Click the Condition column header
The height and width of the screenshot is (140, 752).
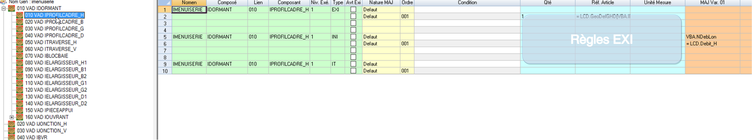pyautogui.click(x=467, y=3)
